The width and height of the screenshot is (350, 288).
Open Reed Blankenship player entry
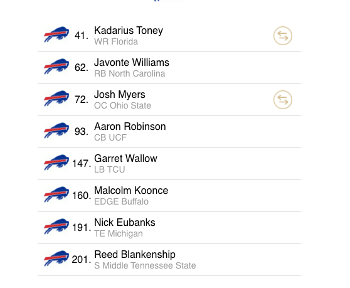[169, 260]
